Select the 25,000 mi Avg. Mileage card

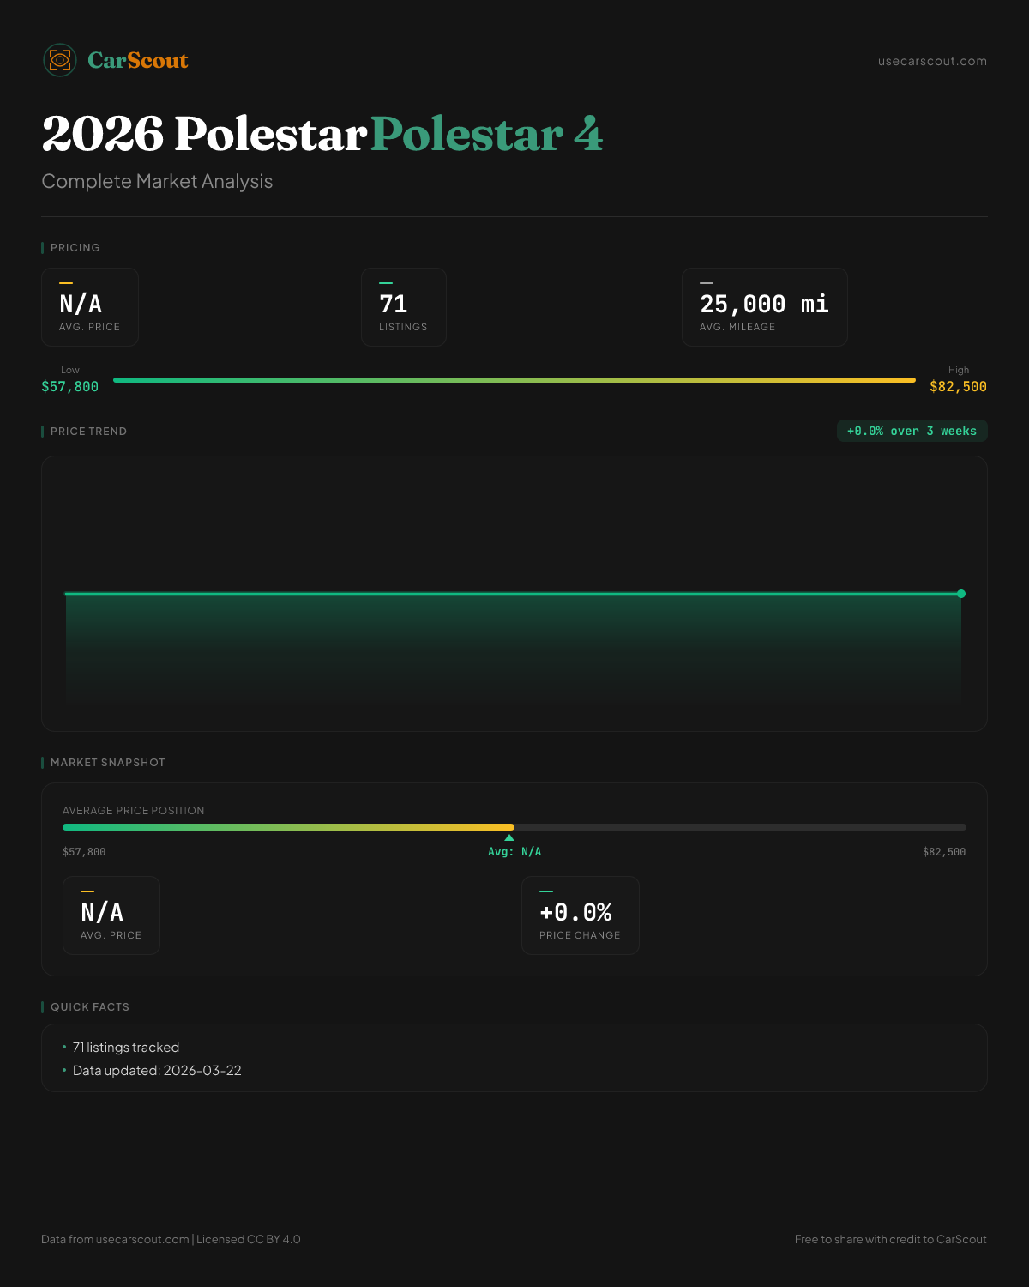(764, 307)
